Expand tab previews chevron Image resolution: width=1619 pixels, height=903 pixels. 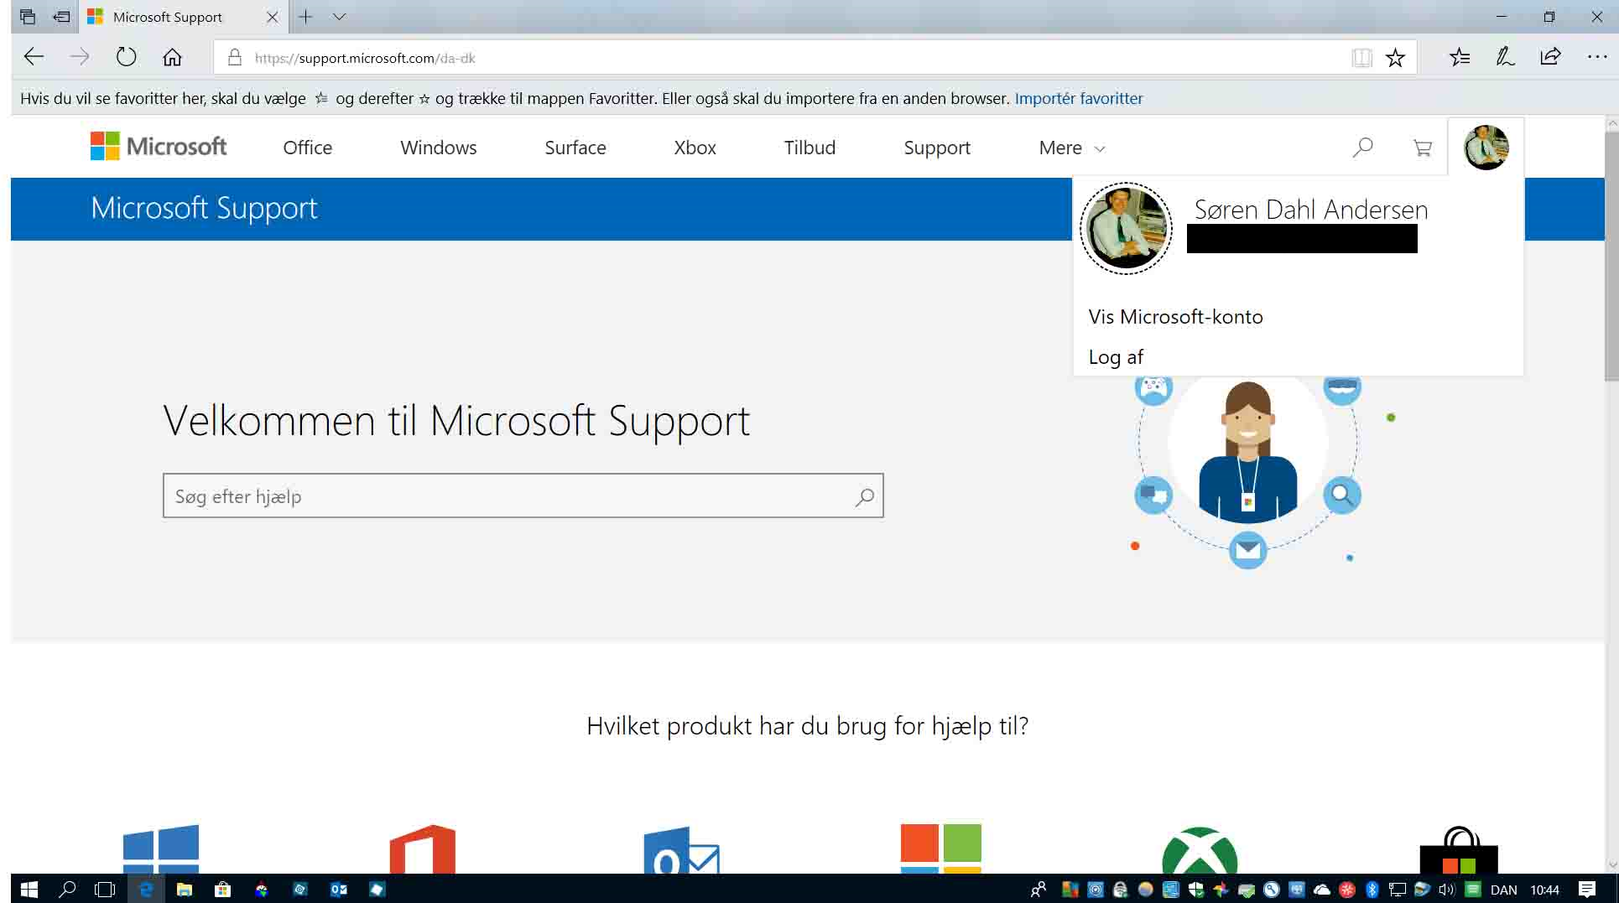click(339, 17)
